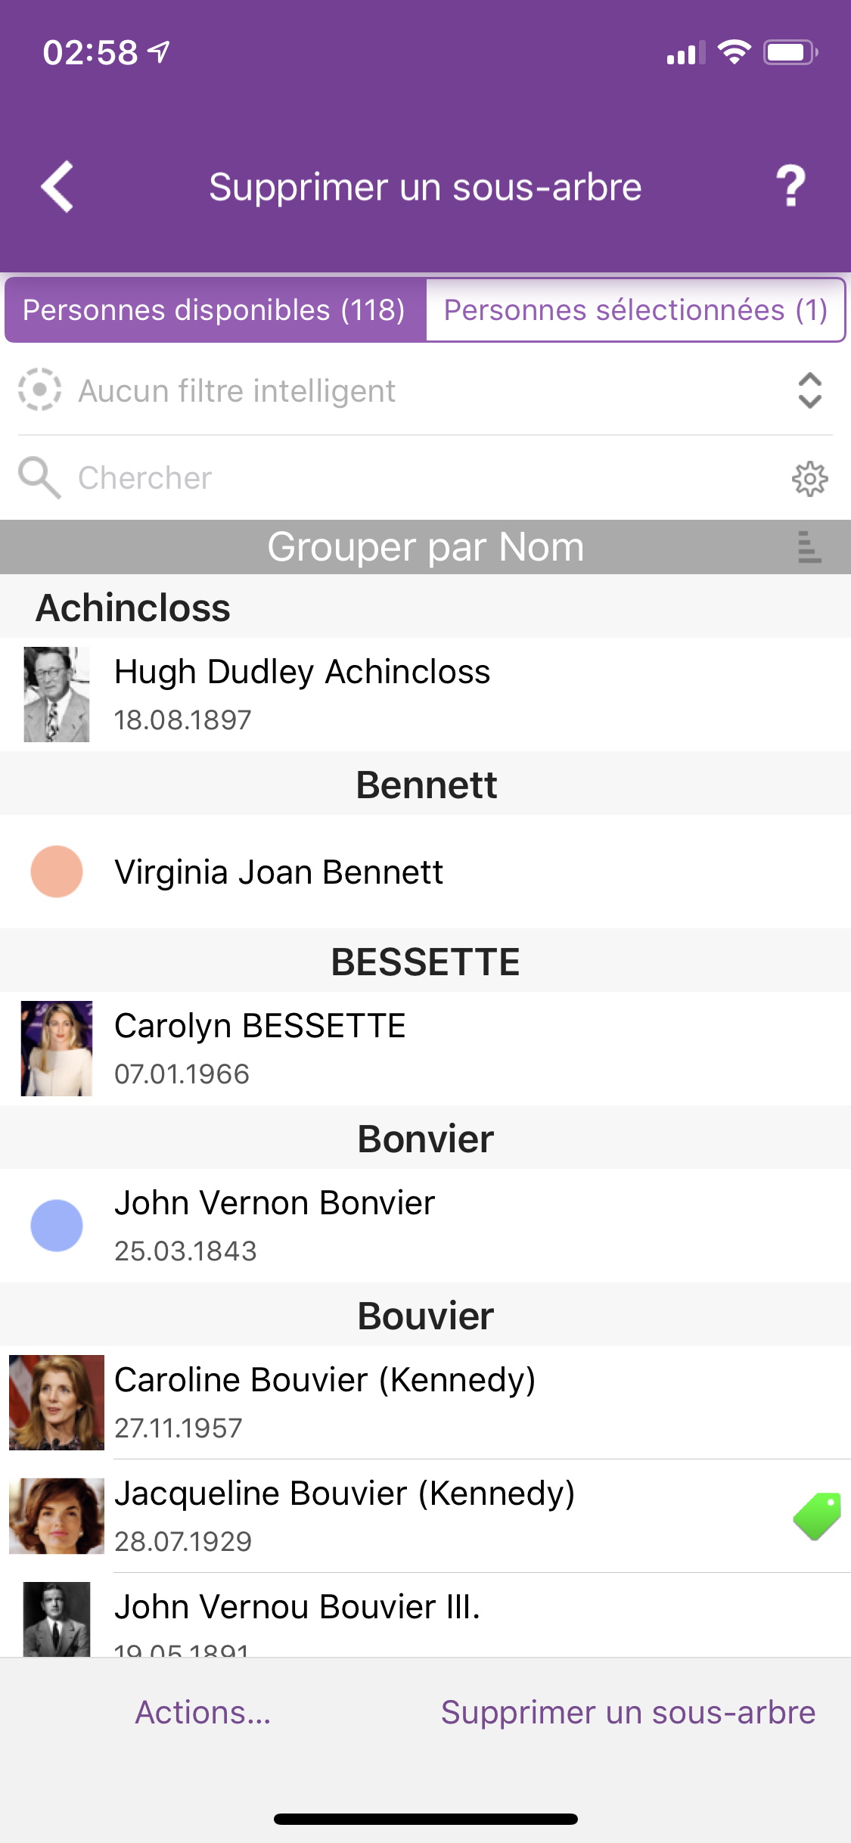Tap the magnifying glass search icon
The height and width of the screenshot is (1843, 851).
click(x=39, y=478)
